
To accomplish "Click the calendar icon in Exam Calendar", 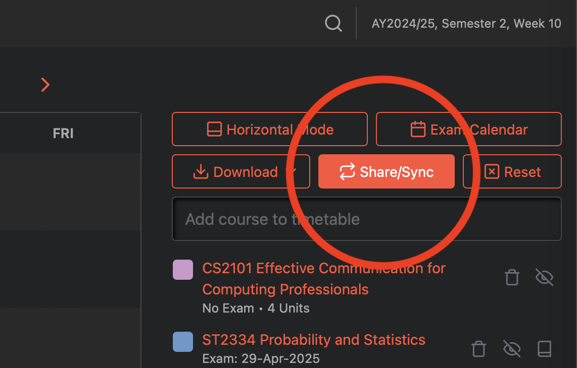I will 418,129.
